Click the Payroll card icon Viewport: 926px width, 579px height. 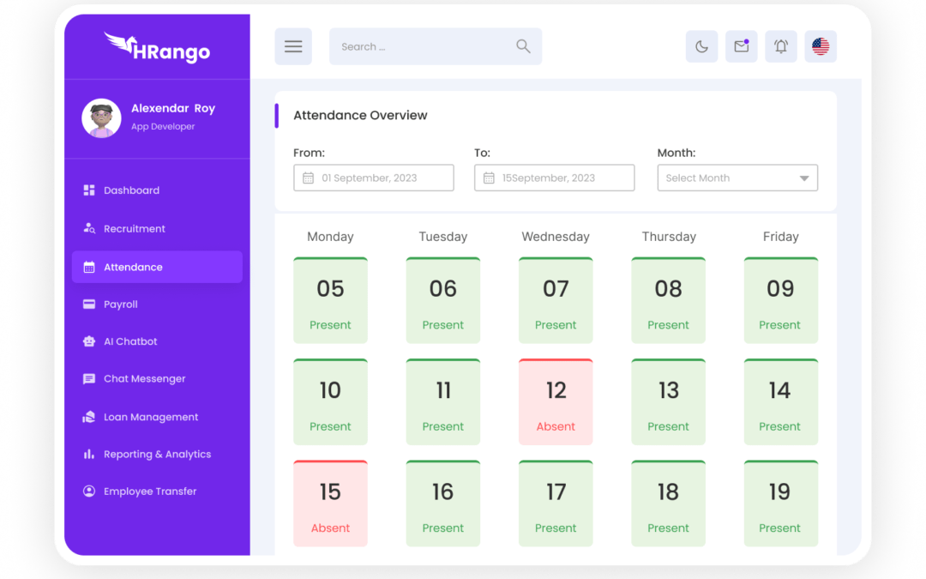click(x=89, y=305)
